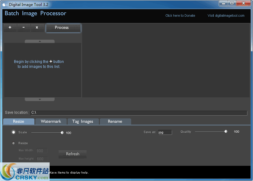
Task: Remove an image using the − icon
Action: click(24, 28)
